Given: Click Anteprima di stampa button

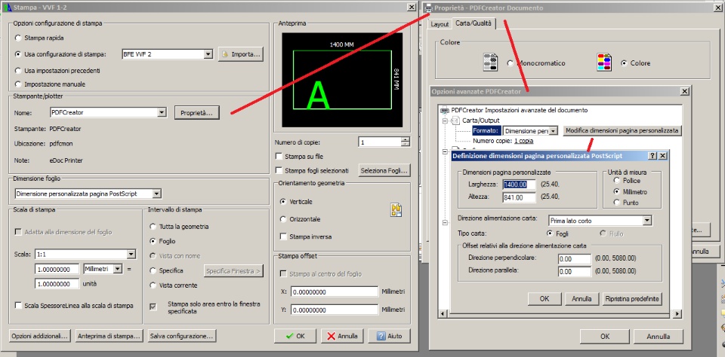Looking at the screenshot, I should click(109, 336).
